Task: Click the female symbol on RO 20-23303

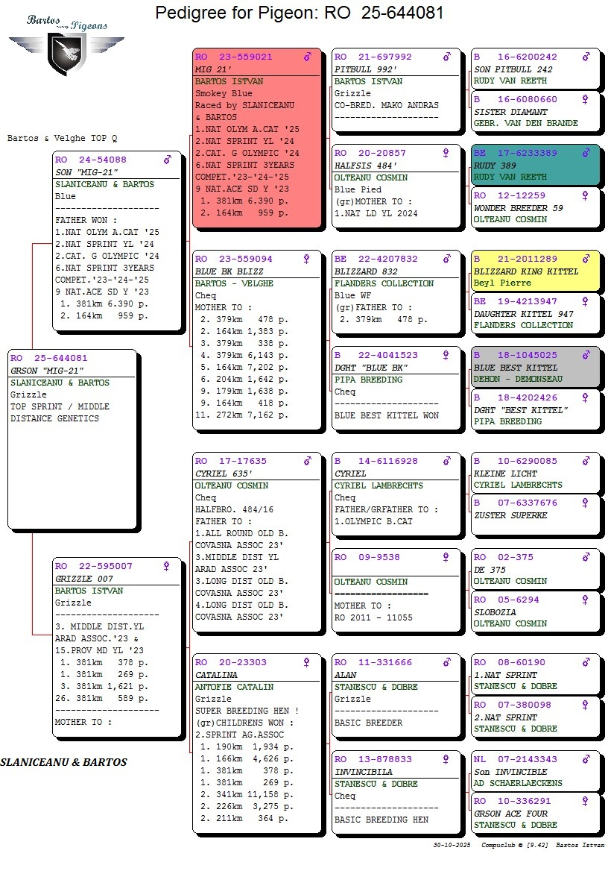Action: pyautogui.click(x=307, y=663)
